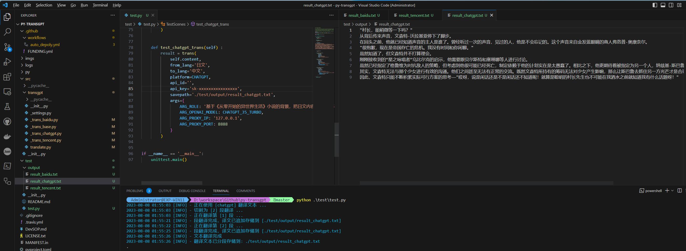686x251 pixels.
Task: Place cursor on line 85 api_key
Action: (206, 89)
